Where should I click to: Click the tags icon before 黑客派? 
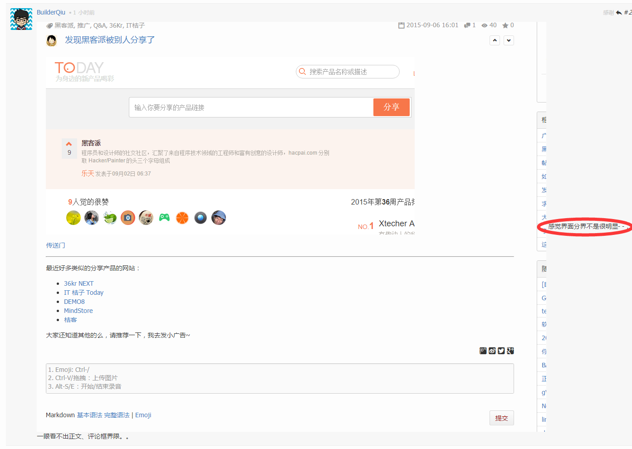point(49,25)
